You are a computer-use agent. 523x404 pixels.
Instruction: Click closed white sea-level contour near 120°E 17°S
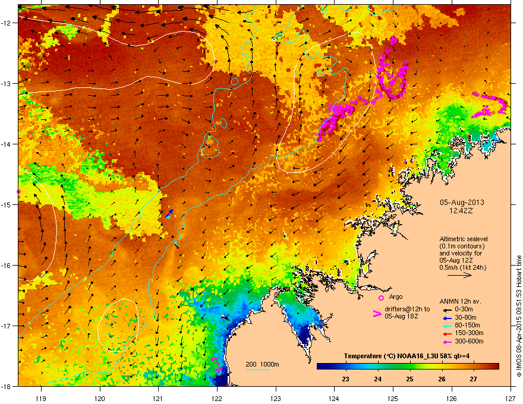(118, 325)
